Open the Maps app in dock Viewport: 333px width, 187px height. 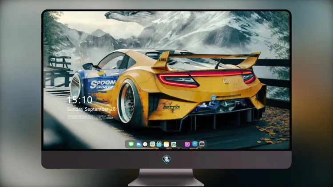click(152, 144)
